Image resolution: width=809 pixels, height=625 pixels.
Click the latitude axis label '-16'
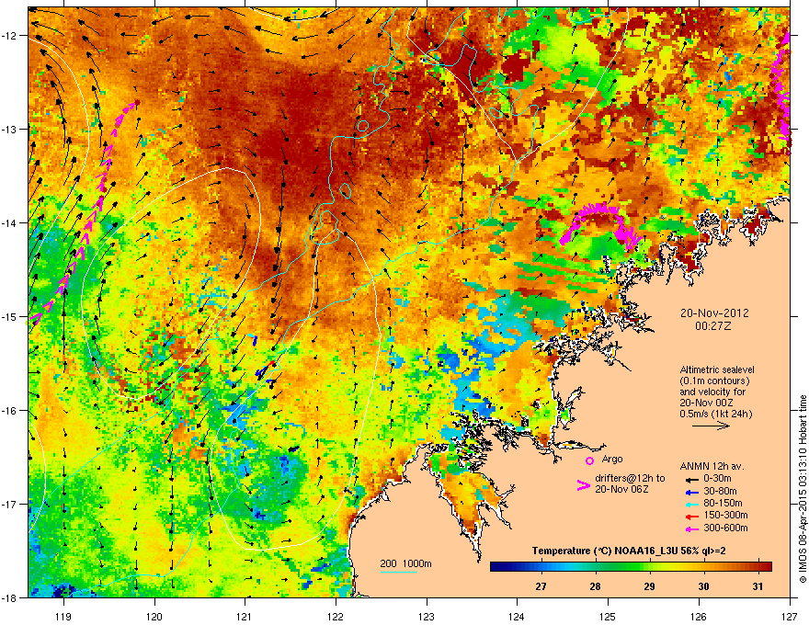(9, 410)
